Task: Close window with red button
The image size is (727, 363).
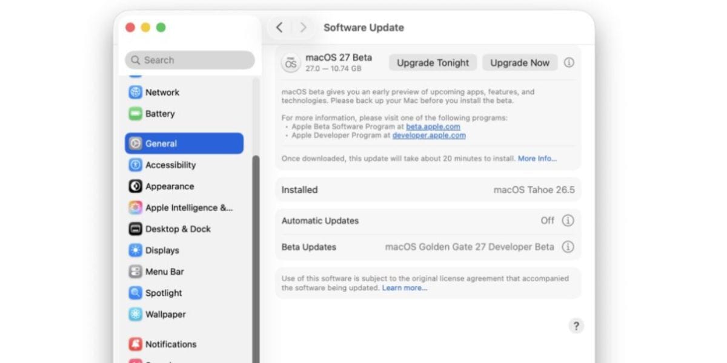Action: pos(130,27)
